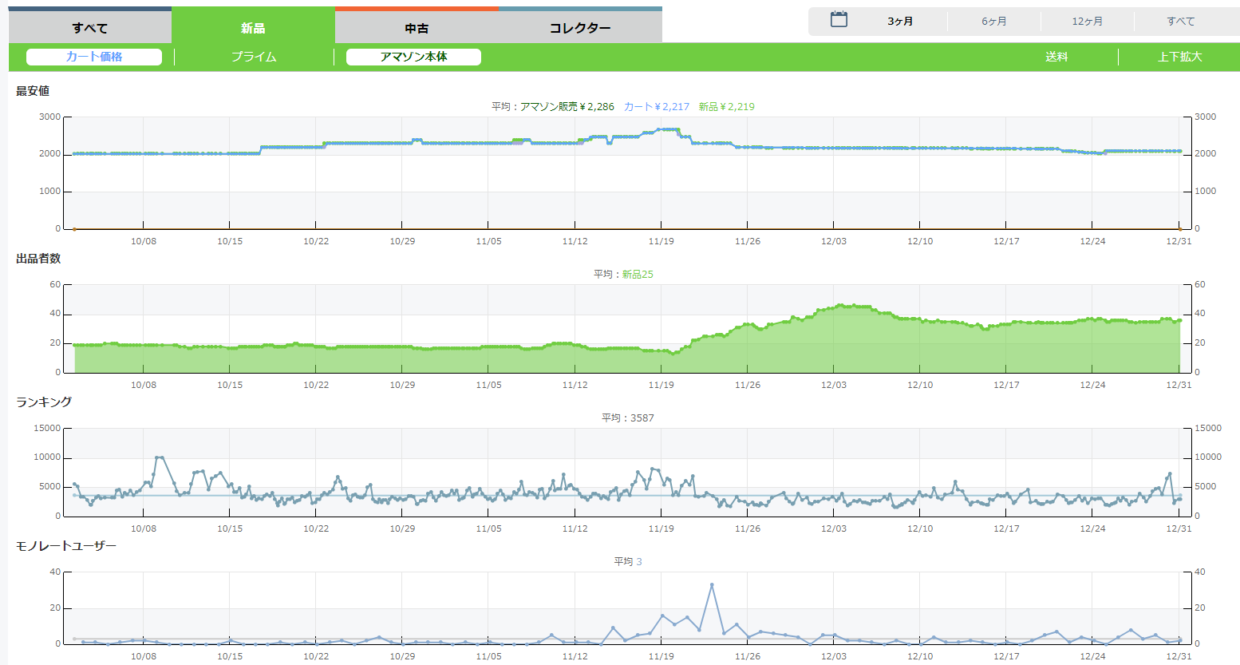
Task: Select the 3ヶ月 time range
Action: [900, 22]
